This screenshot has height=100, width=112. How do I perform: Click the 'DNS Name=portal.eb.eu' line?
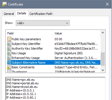click(x=22, y=83)
